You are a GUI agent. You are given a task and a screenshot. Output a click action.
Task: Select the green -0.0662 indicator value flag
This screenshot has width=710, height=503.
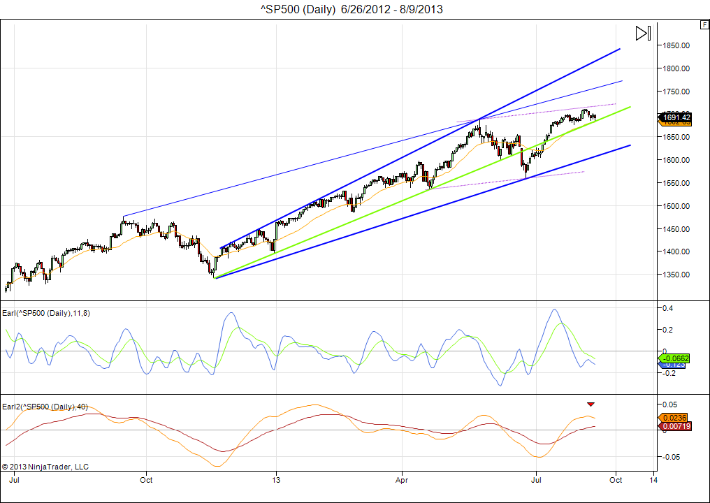pos(676,358)
